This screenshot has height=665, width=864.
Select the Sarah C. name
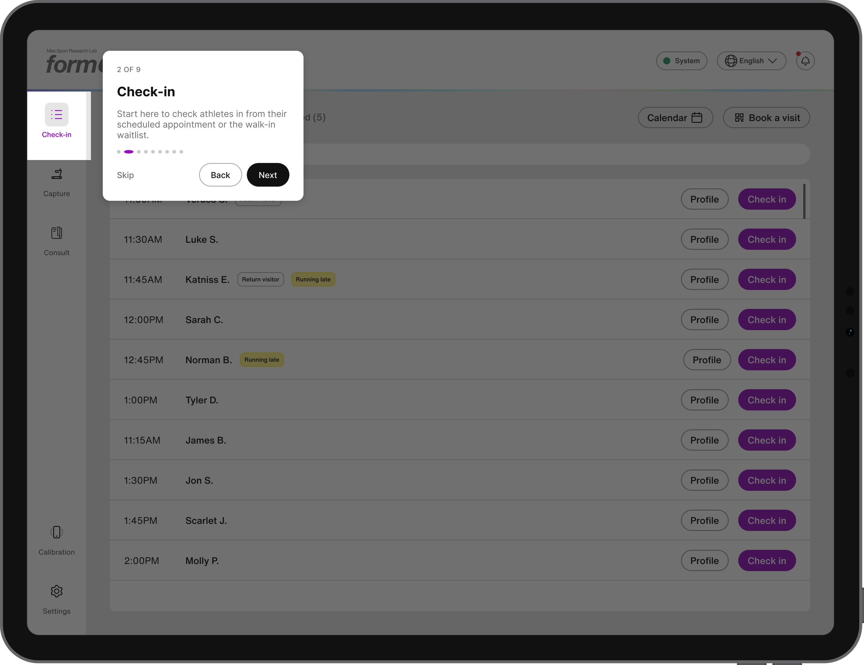tap(204, 320)
